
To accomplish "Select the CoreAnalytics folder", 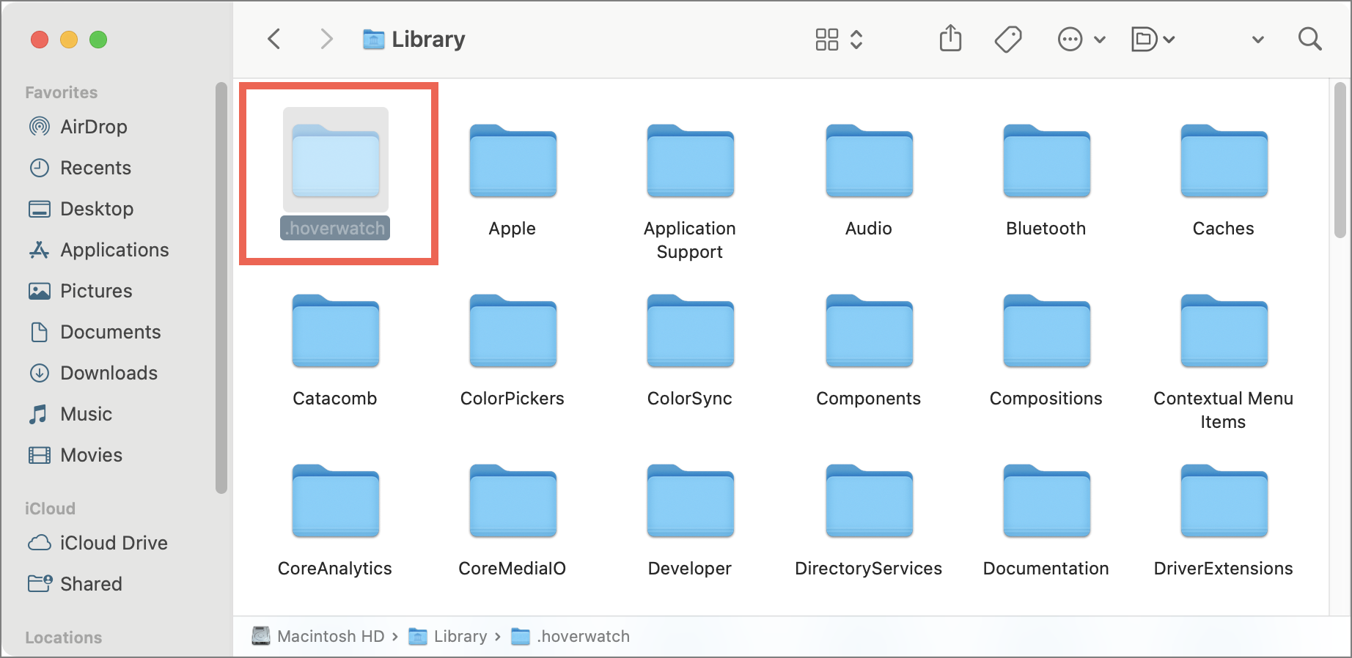I will click(x=335, y=520).
